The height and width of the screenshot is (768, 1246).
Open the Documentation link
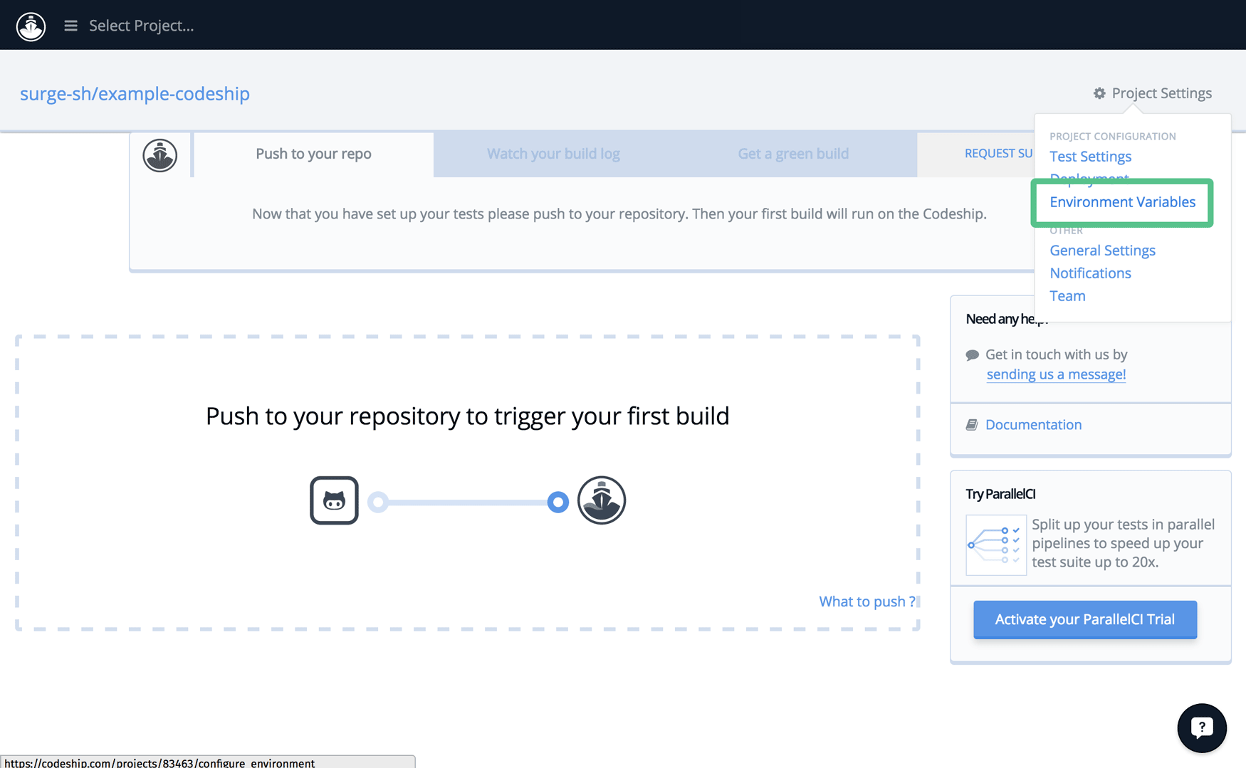pos(1033,425)
